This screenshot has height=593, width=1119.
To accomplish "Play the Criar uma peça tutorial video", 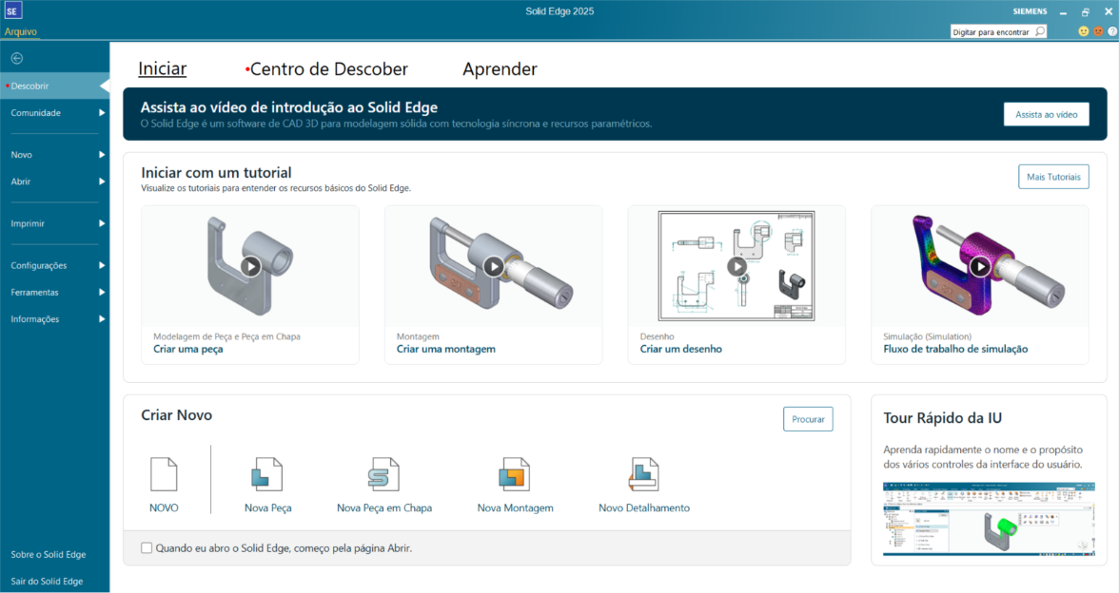I will tap(249, 266).
